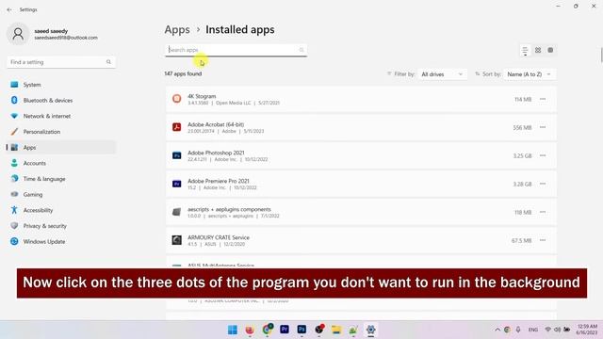Open Personalization settings
The height and width of the screenshot is (339, 603).
[x=61, y=132]
